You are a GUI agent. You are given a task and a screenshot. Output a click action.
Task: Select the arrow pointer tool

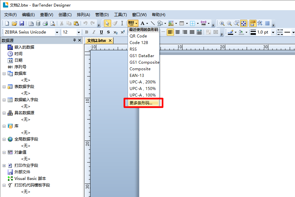[x=107, y=23]
